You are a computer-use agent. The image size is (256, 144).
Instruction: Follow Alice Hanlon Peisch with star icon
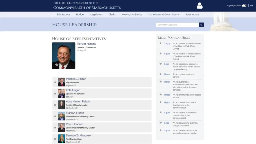(55, 105)
